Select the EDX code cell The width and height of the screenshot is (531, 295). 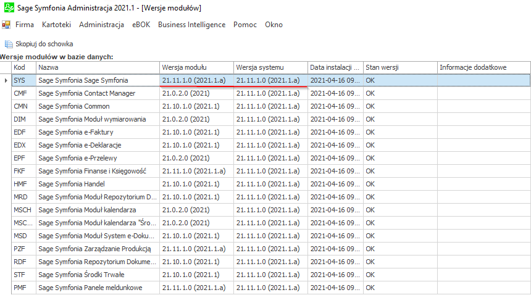point(23,145)
